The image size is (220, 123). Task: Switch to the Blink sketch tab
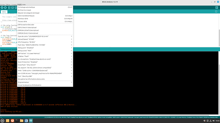coord(4,12)
